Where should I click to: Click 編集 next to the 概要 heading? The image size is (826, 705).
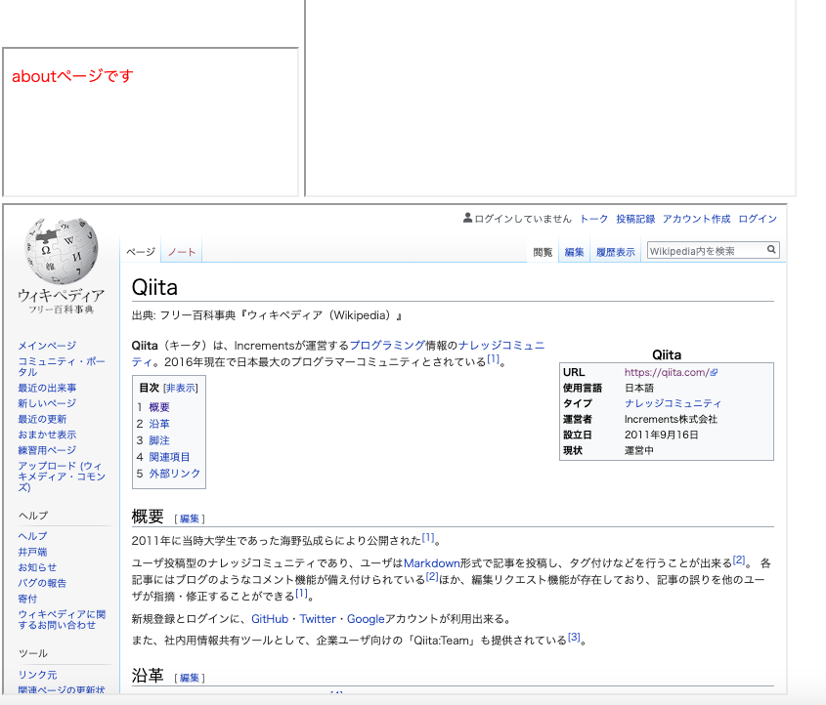(188, 518)
